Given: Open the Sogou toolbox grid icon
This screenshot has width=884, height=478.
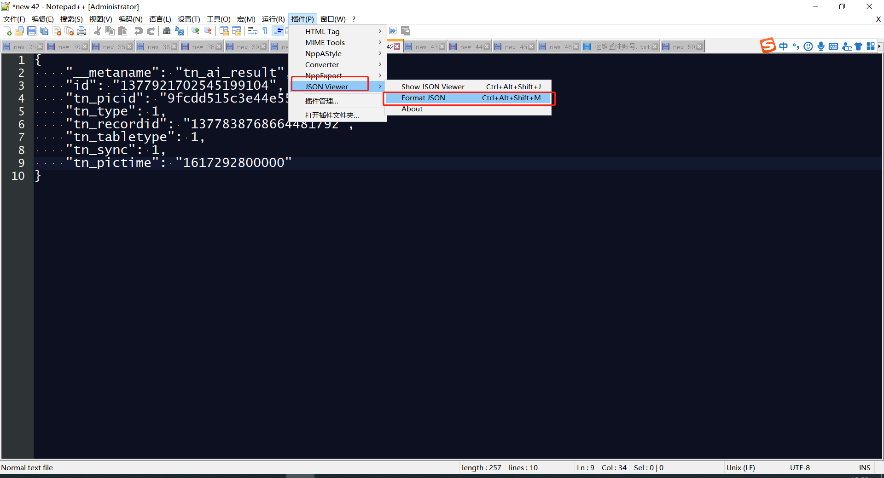Looking at the screenshot, I should tap(871, 46).
